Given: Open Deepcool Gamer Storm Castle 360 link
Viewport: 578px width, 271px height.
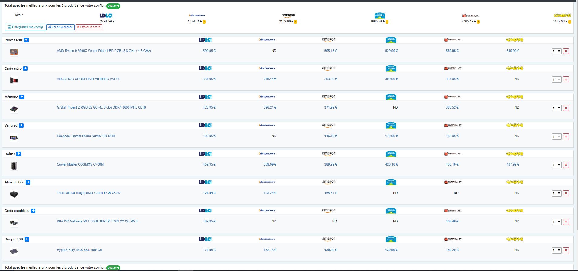Looking at the screenshot, I should [x=86, y=136].
